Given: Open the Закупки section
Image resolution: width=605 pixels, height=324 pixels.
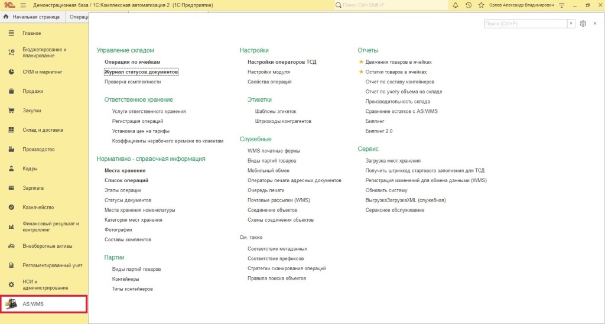Looking at the screenshot, I should (32, 111).
